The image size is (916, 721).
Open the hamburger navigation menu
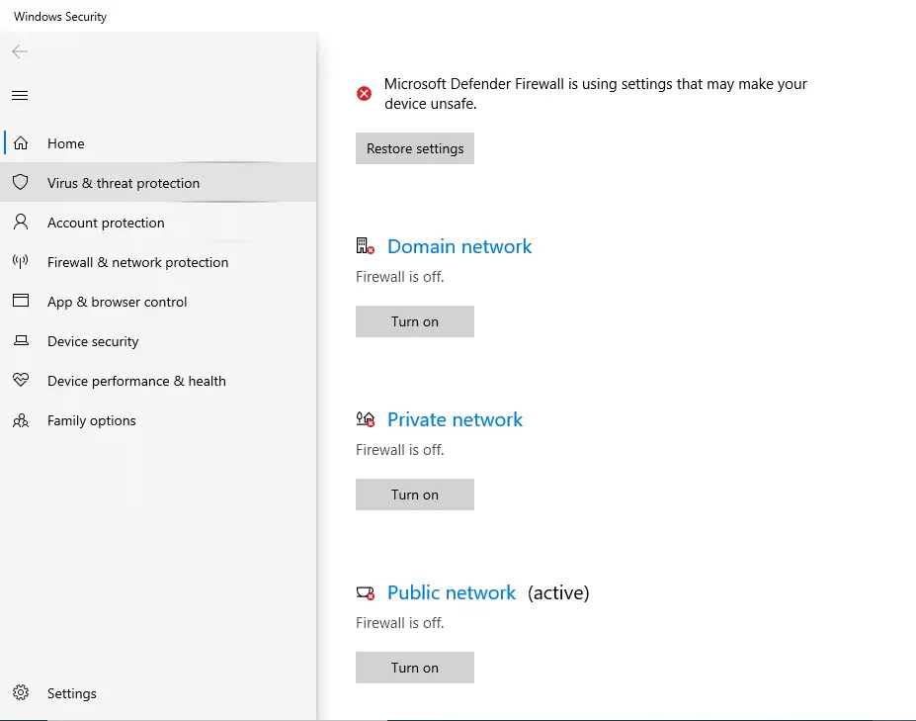(x=20, y=95)
